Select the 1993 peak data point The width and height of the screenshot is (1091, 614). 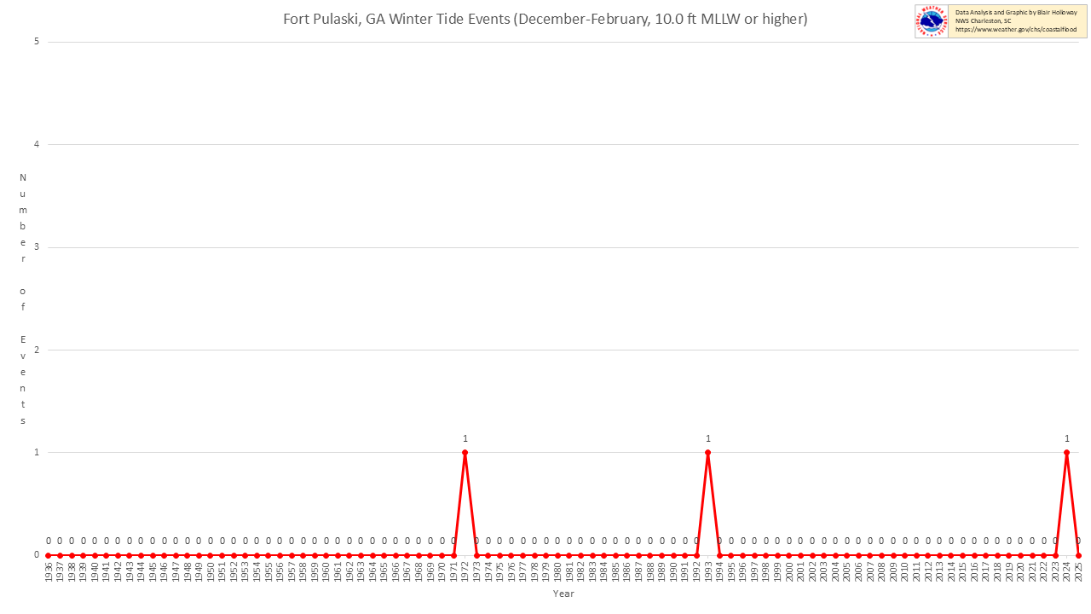tap(707, 452)
